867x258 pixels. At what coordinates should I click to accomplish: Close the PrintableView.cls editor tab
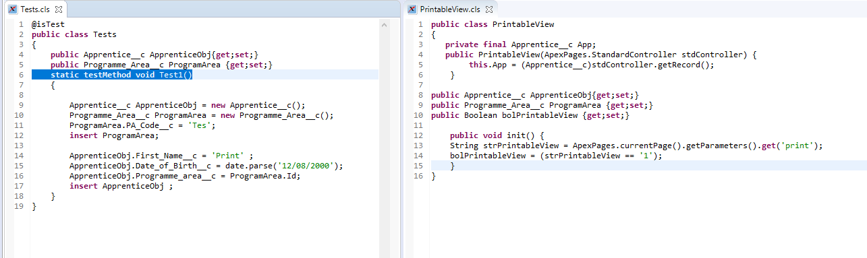[x=490, y=9]
